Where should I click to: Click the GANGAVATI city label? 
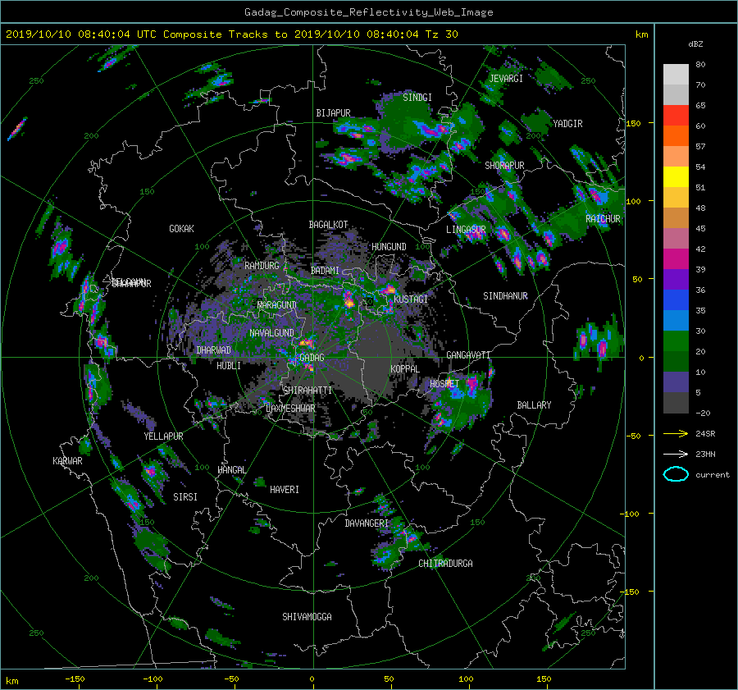468,355
